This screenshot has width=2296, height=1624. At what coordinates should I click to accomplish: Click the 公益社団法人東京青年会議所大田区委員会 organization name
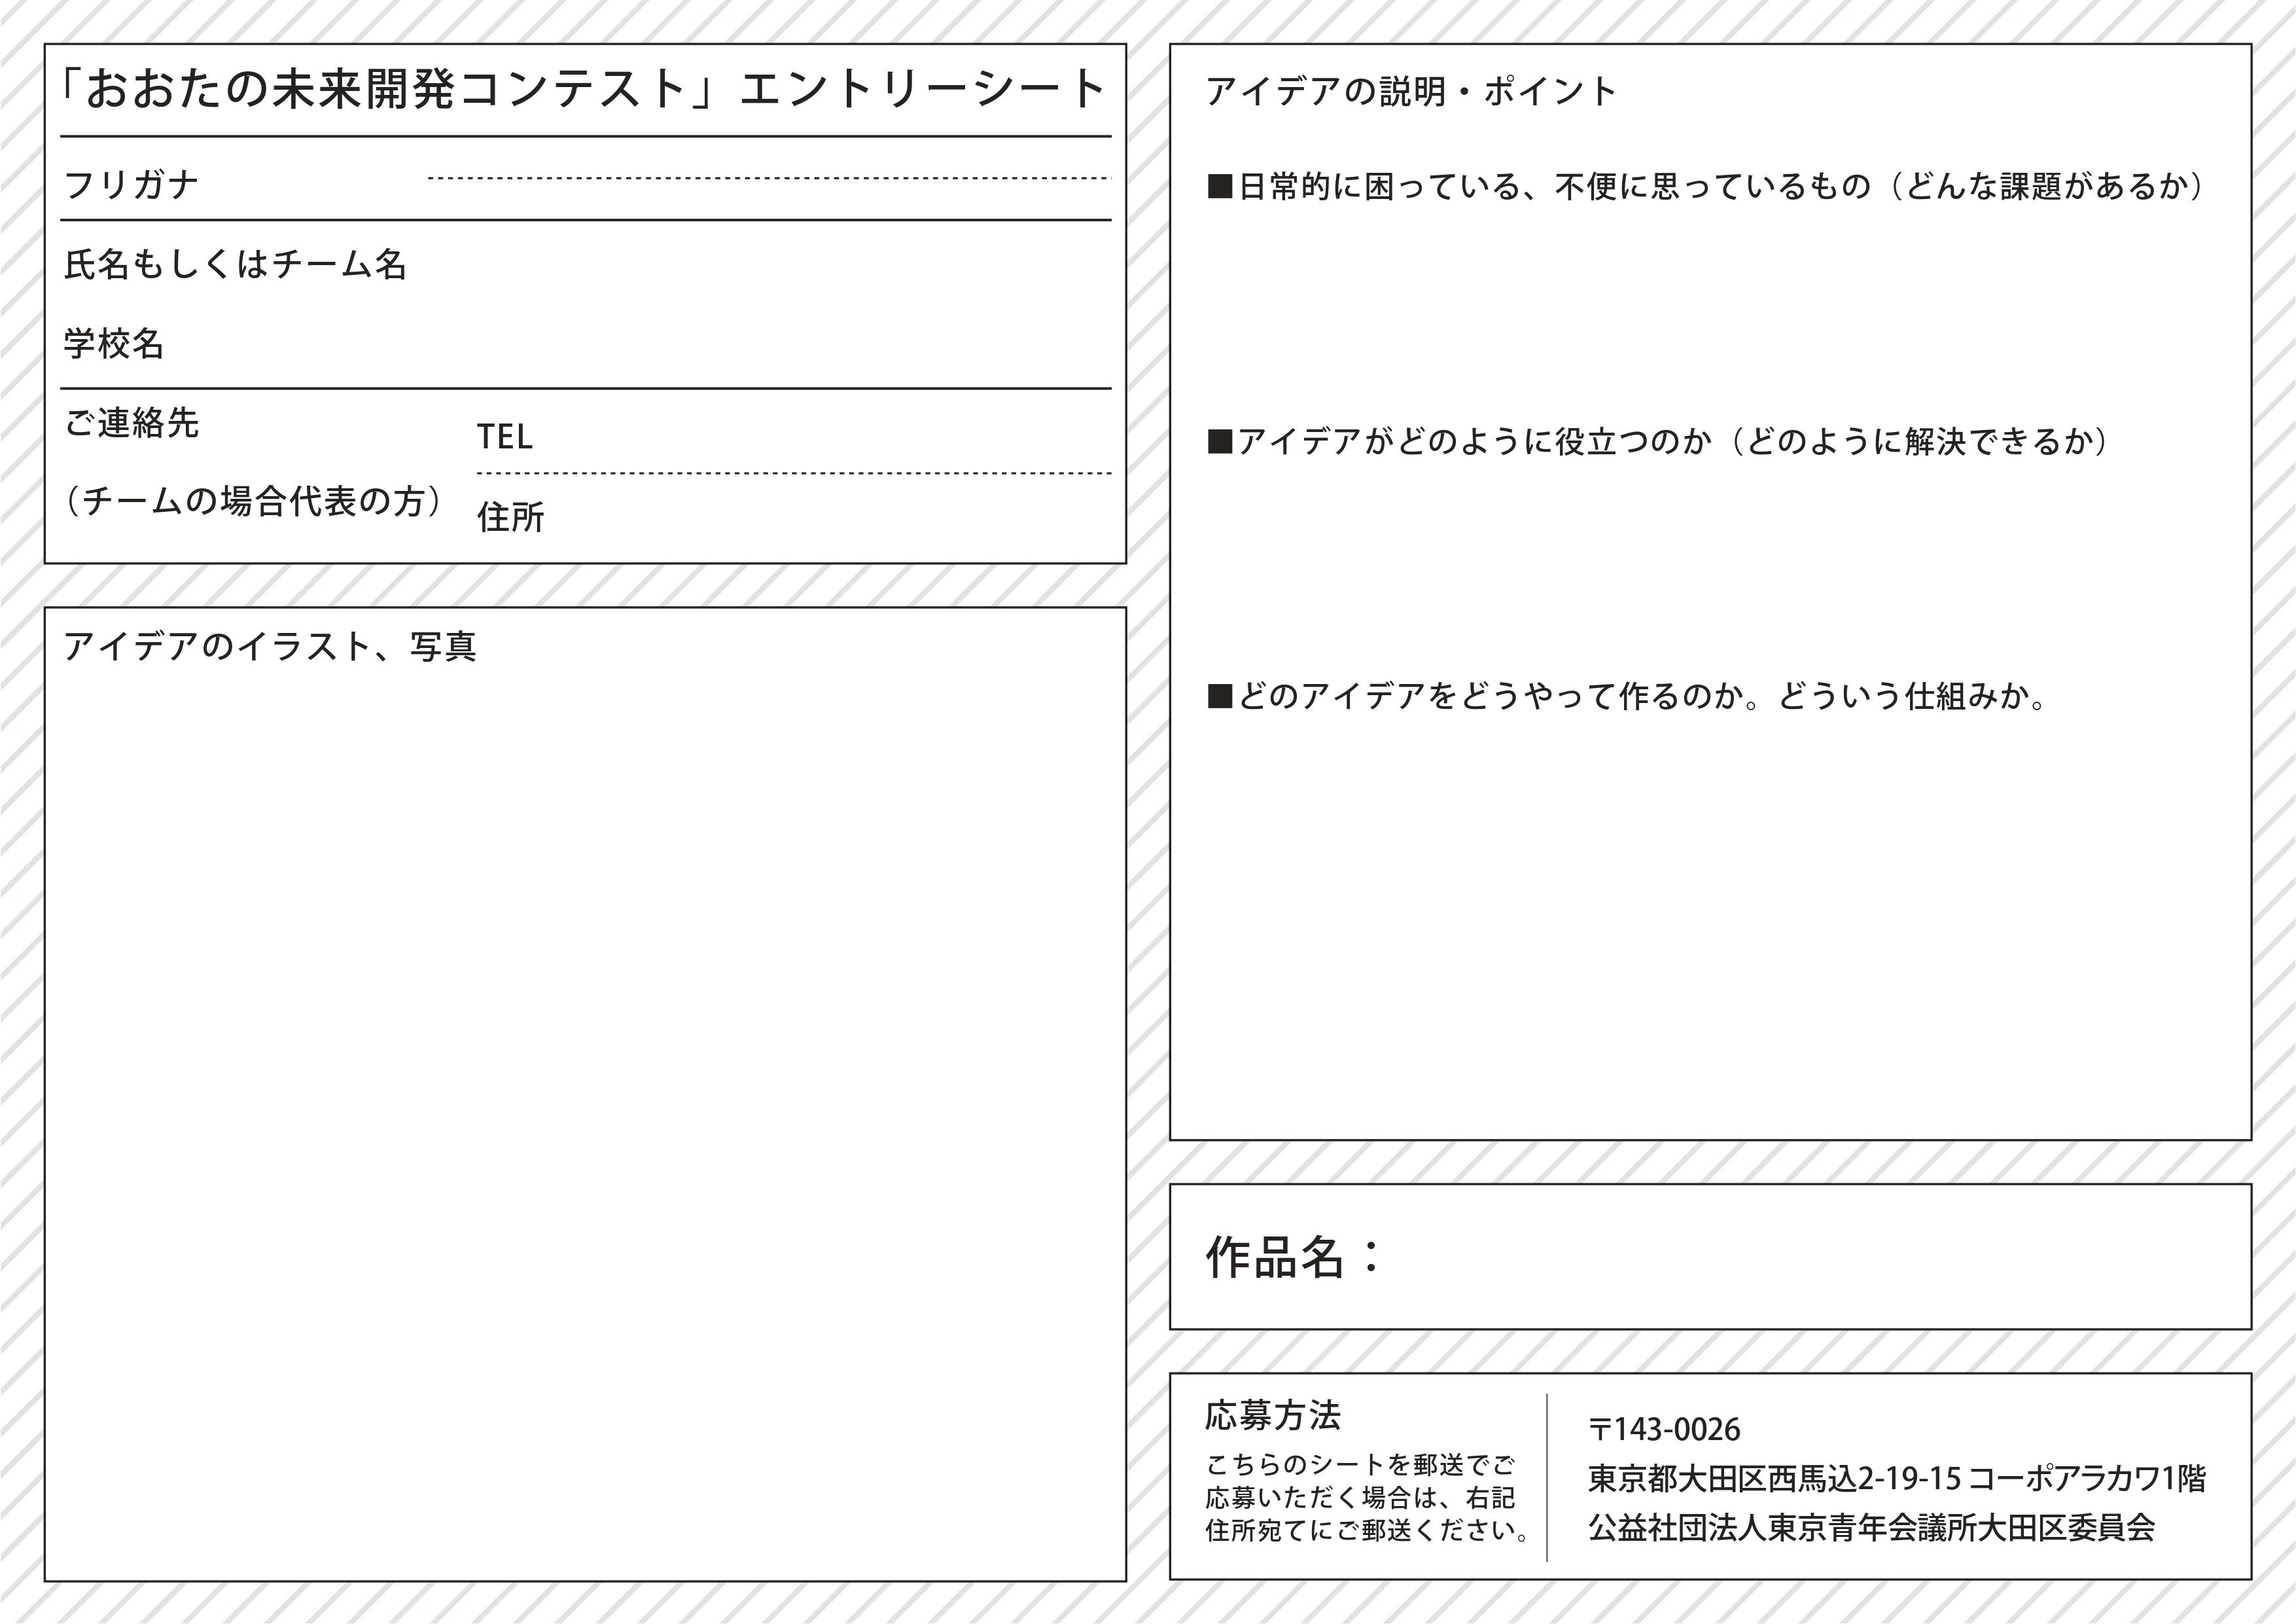tap(1871, 1527)
